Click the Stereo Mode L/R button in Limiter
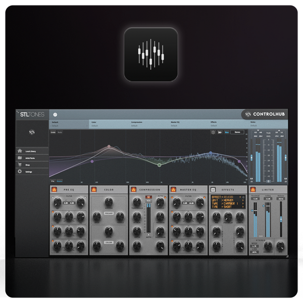The image size is (303, 303). click(x=255, y=246)
